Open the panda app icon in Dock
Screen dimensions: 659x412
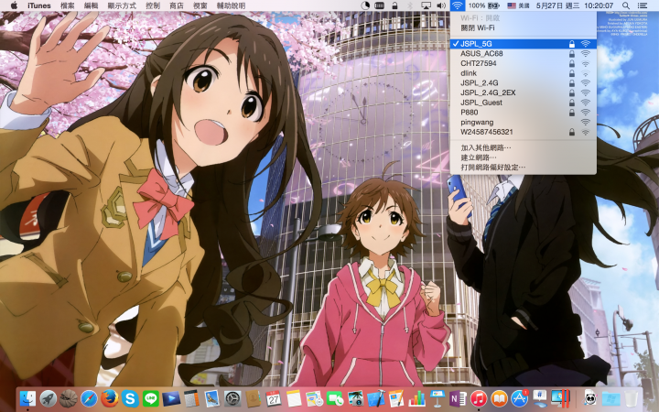[x=590, y=397]
